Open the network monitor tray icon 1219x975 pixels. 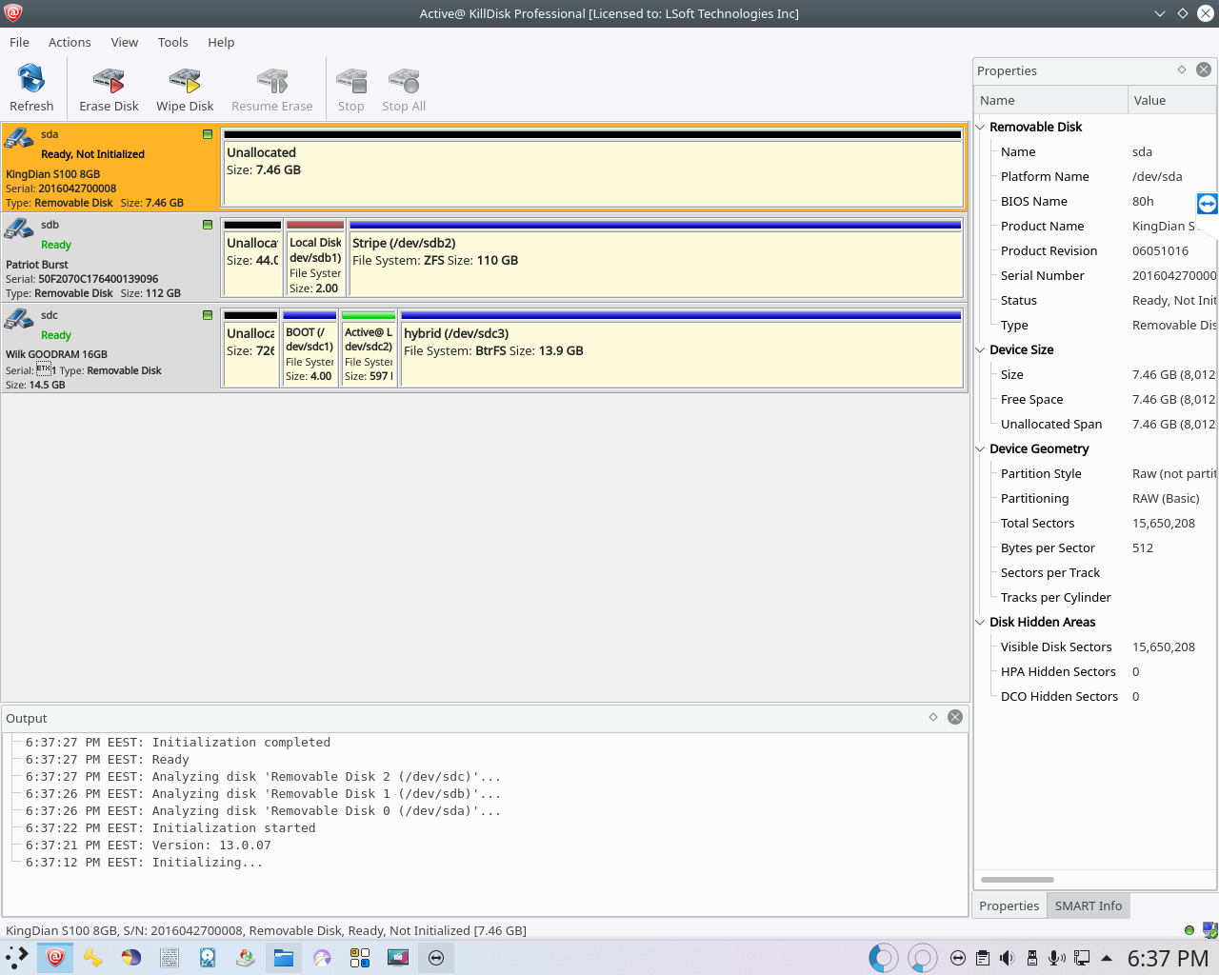point(1082,958)
